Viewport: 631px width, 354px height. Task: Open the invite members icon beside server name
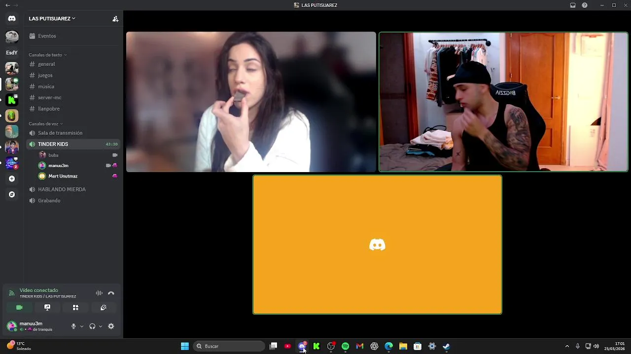(x=115, y=19)
